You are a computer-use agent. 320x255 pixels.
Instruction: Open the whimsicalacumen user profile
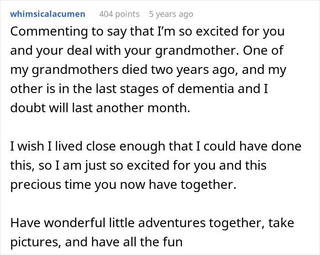click(x=48, y=14)
